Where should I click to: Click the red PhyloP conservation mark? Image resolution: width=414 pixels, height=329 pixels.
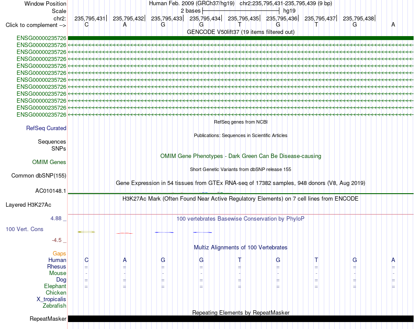(x=125, y=233)
